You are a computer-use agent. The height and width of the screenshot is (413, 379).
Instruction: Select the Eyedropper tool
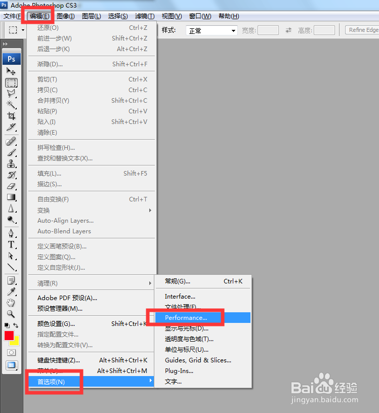click(x=11, y=292)
